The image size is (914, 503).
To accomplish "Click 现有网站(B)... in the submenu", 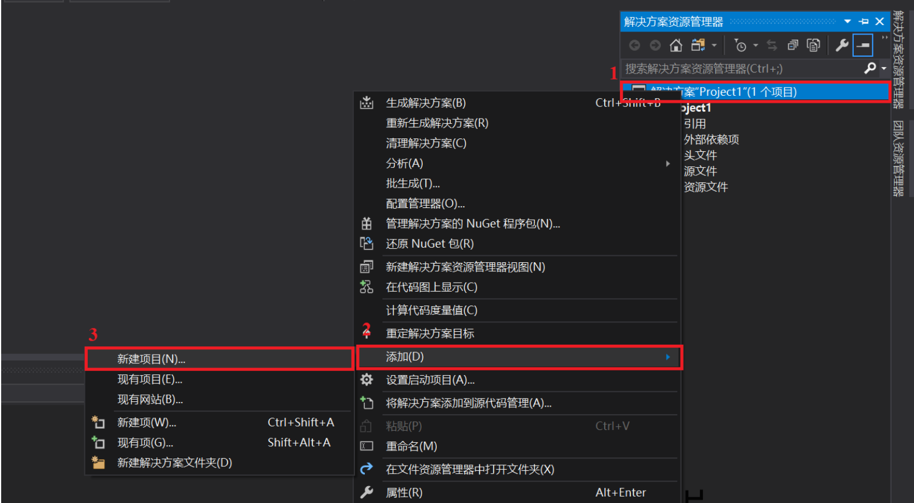I will [219, 400].
